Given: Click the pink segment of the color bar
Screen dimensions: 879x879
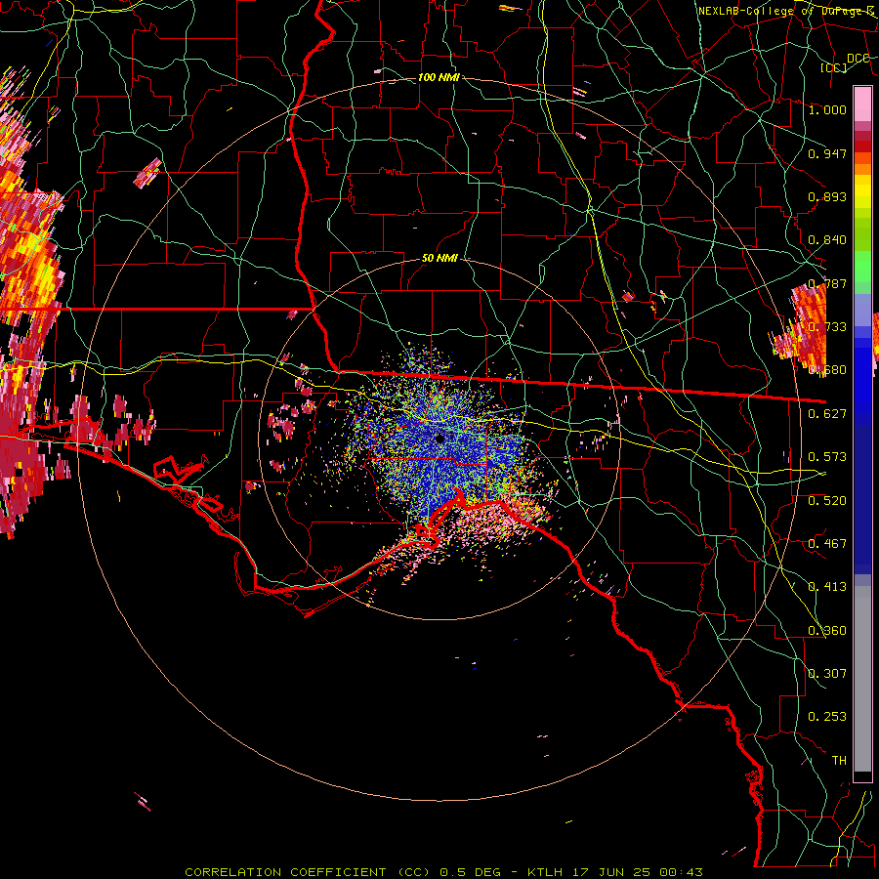Looking at the screenshot, I should 862,105.
